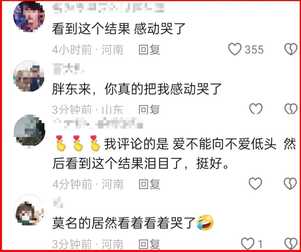Tap broken heart on 胖东来 comment
The height and width of the screenshot is (252, 301).
tap(291, 109)
